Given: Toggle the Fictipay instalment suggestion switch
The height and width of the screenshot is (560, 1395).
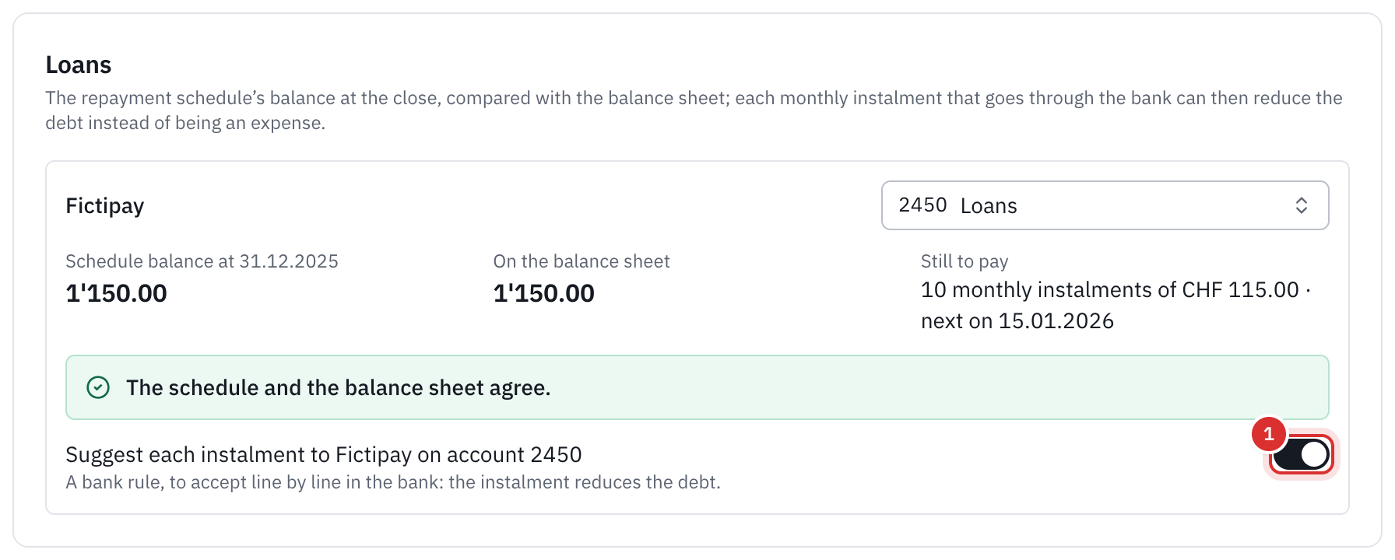Looking at the screenshot, I should 1301,454.
